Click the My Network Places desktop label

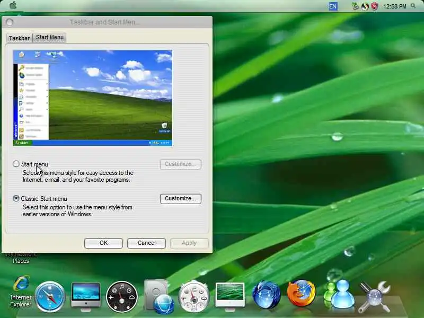(21, 258)
